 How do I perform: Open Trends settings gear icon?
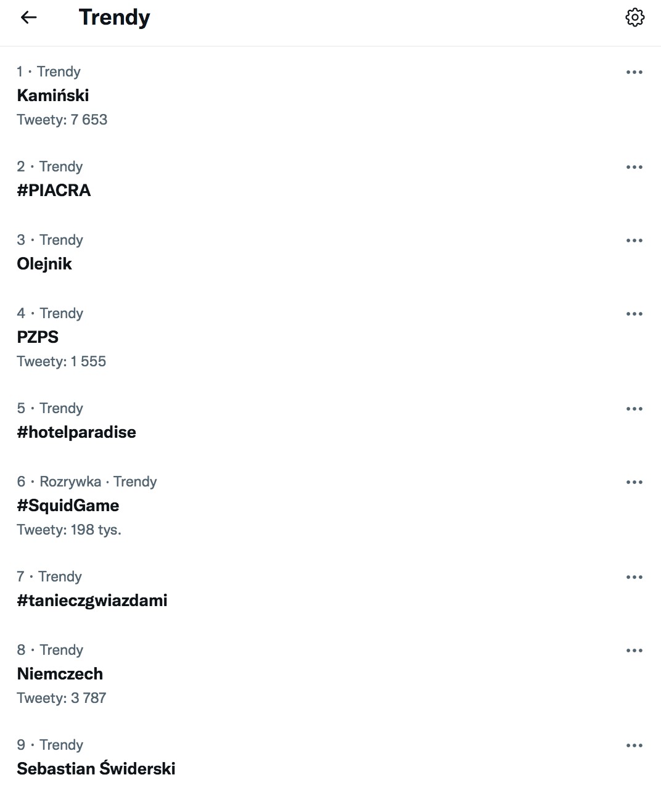(x=634, y=17)
